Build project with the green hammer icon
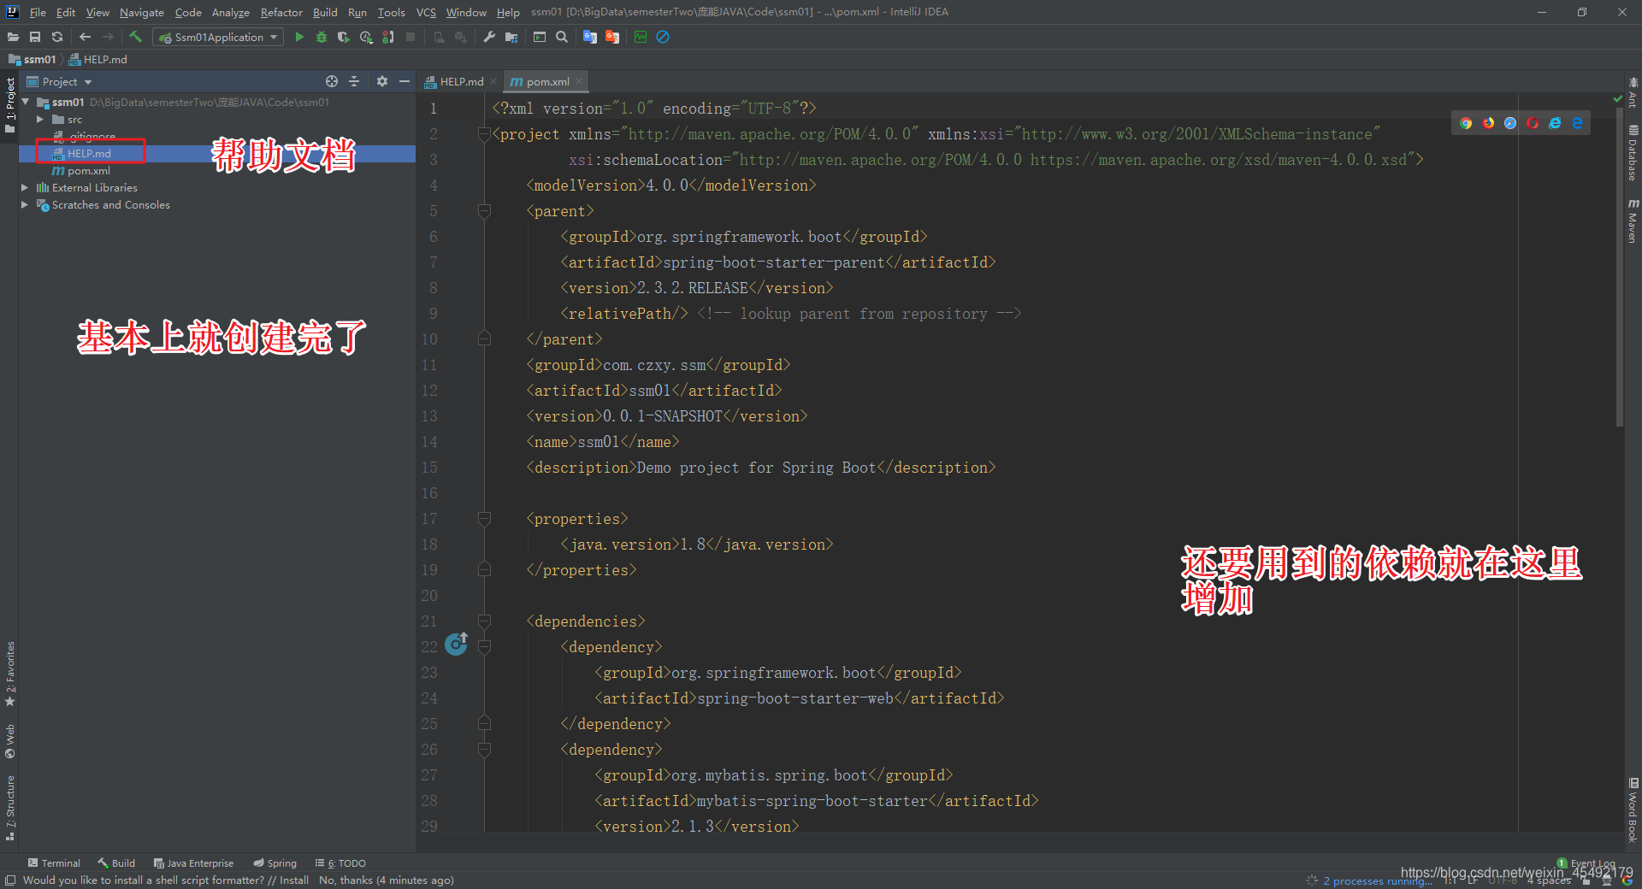The height and width of the screenshot is (889, 1642). (x=135, y=37)
